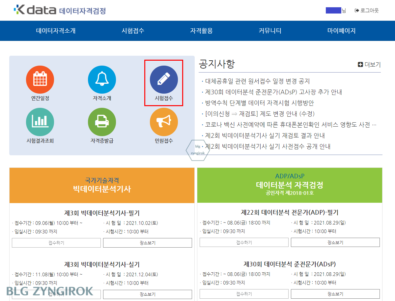The height and width of the screenshot is (301, 395).
Task: Select 자격활용 from the top navigation
Action: [x=201, y=31]
